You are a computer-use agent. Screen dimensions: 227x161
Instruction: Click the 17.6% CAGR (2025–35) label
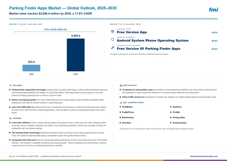tap(55, 29)
